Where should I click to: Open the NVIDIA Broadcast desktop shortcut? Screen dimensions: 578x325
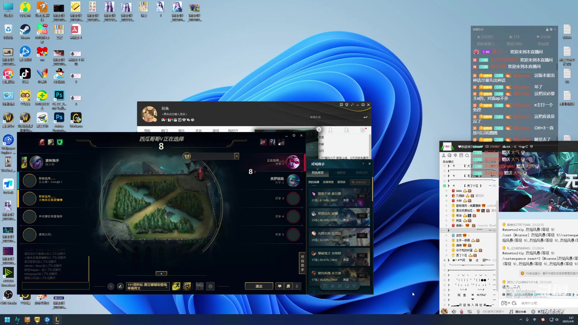(x=8, y=277)
